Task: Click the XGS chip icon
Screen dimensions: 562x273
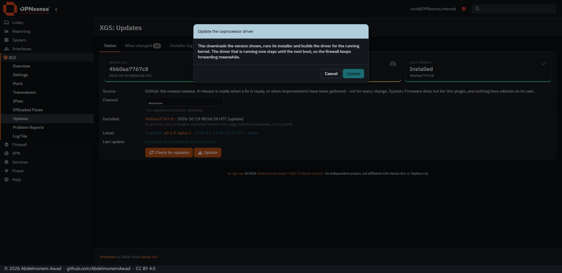Action: pyautogui.click(x=6, y=58)
